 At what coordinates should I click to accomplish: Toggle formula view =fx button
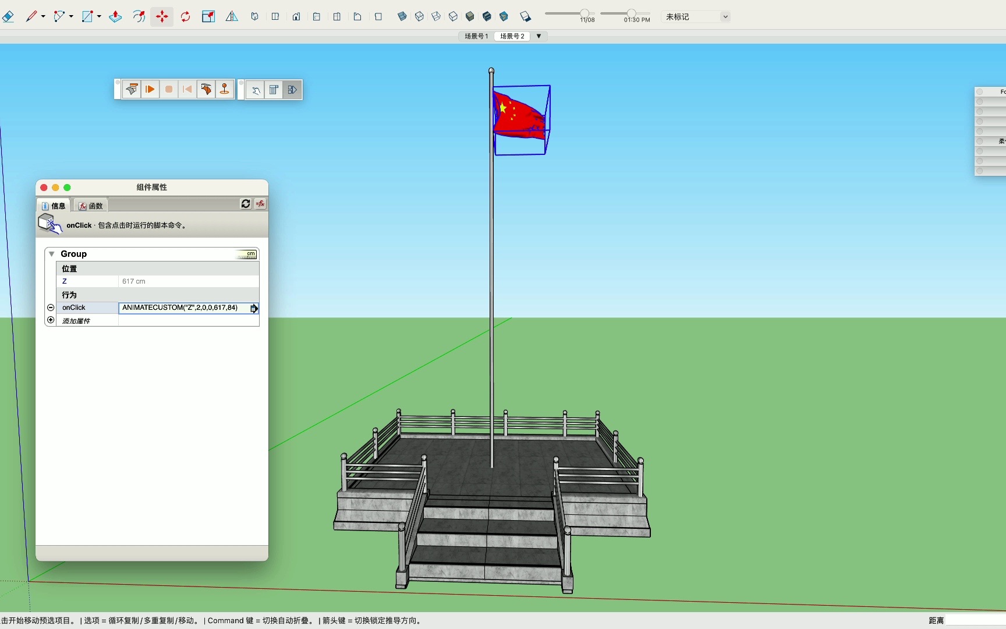coord(260,204)
